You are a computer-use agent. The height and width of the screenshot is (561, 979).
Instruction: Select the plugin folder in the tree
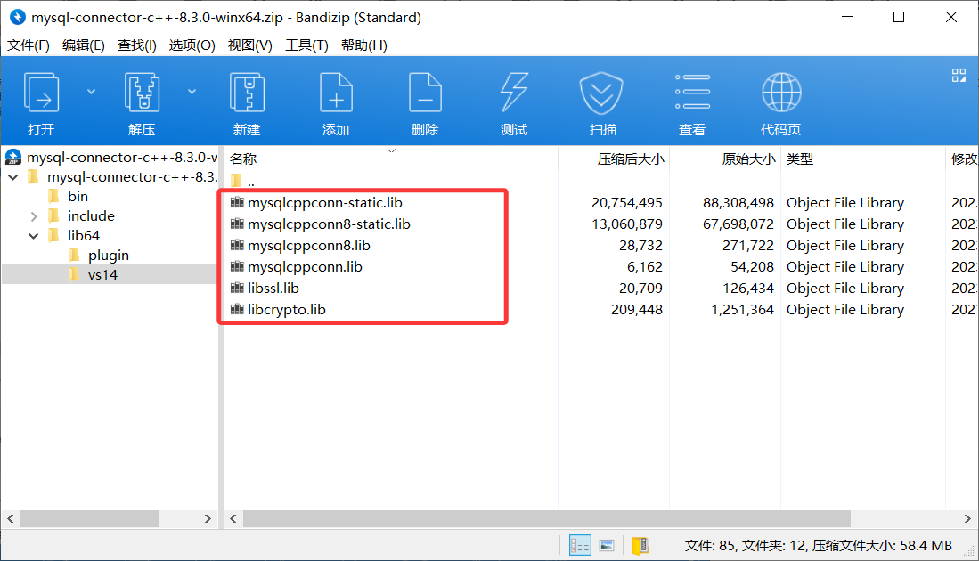[108, 256]
